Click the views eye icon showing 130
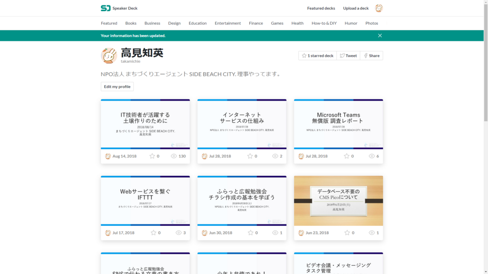The height and width of the screenshot is (274, 488). click(x=173, y=156)
